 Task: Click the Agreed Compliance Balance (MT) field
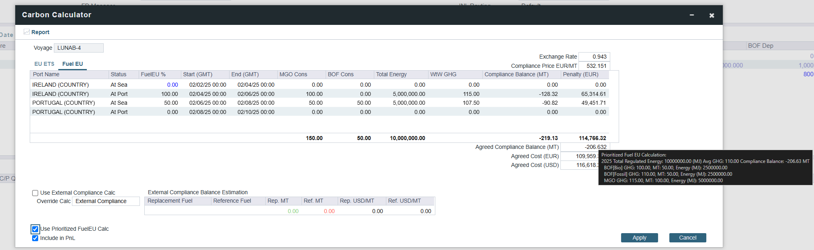click(585, 147)
